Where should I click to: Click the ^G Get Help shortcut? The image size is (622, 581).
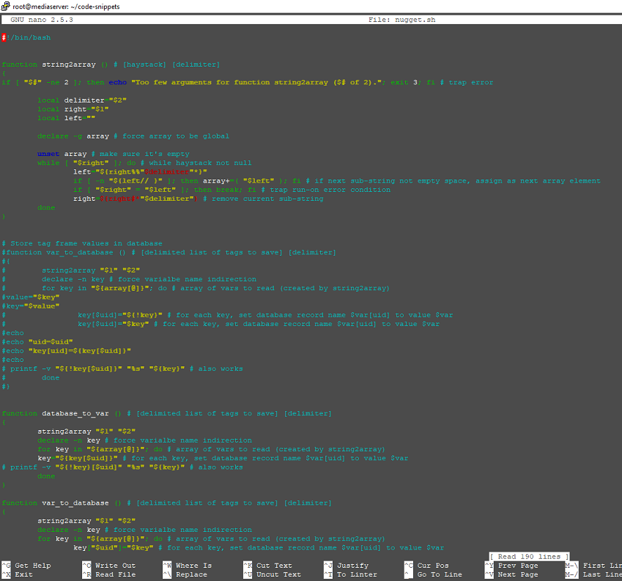click(x=26, y=566)
